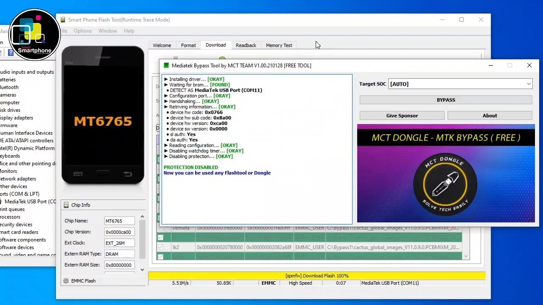This screenshot has height=305, width=543.
Task: Select Ports (COM & LPT) in Device Manager
Action: tap(20, 194)
